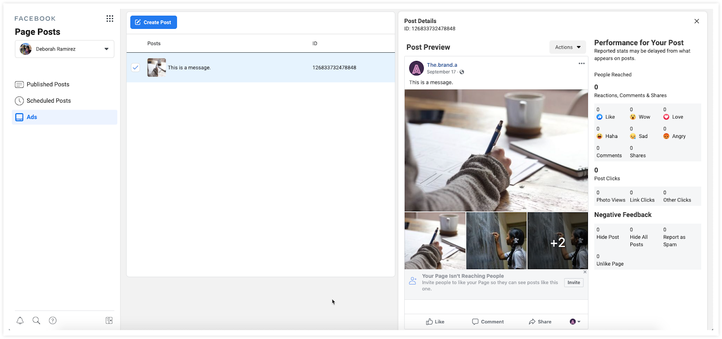722x339 pixels.
Task: Click the ID column header
Action: coord(315,44)
